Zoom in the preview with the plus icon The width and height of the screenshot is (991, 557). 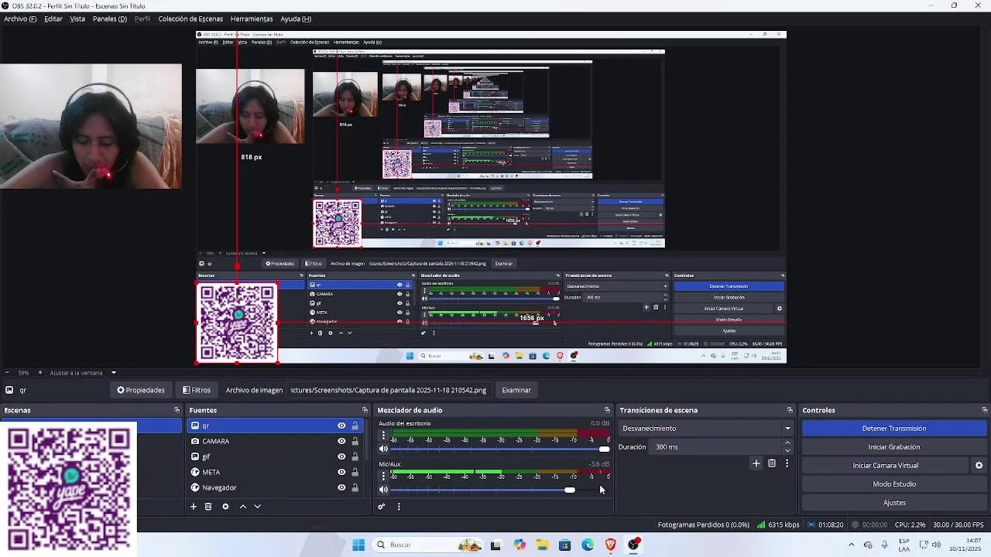click(x=40, y=373)
